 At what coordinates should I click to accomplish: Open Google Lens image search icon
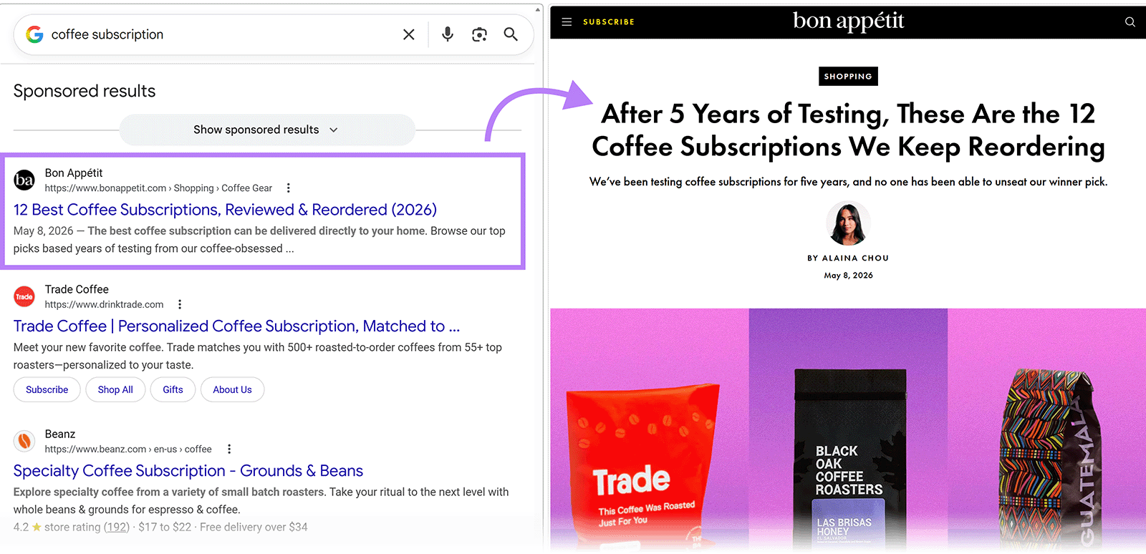(479, 34)
